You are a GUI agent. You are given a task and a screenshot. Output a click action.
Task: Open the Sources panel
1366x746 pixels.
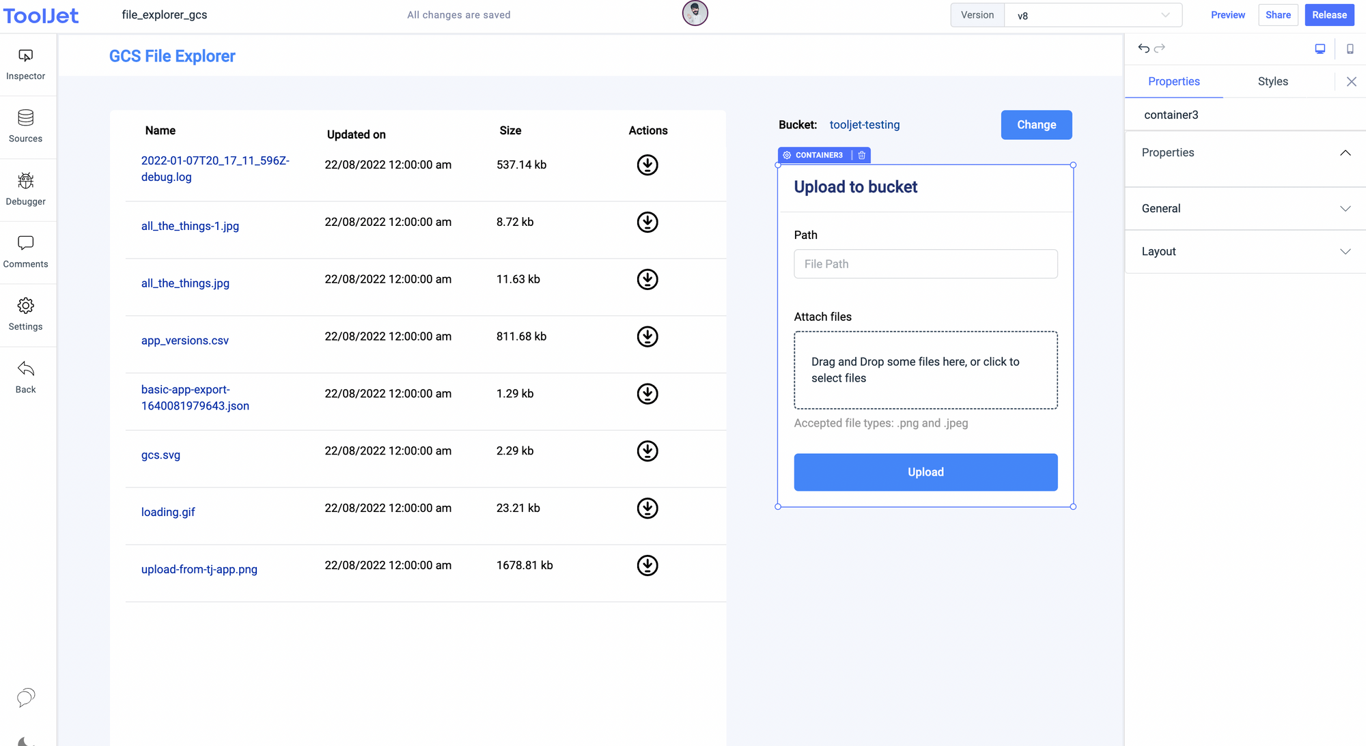pyautogui.click(x=25, y=126)
